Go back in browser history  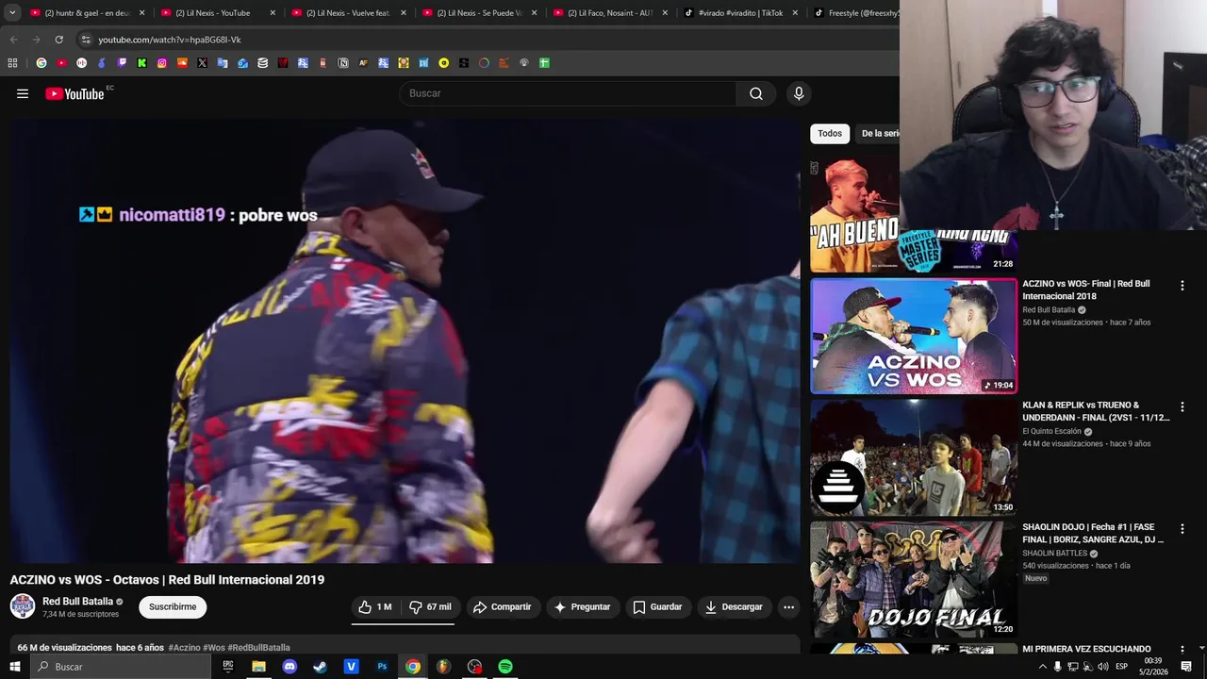click(x=13, y=40)
